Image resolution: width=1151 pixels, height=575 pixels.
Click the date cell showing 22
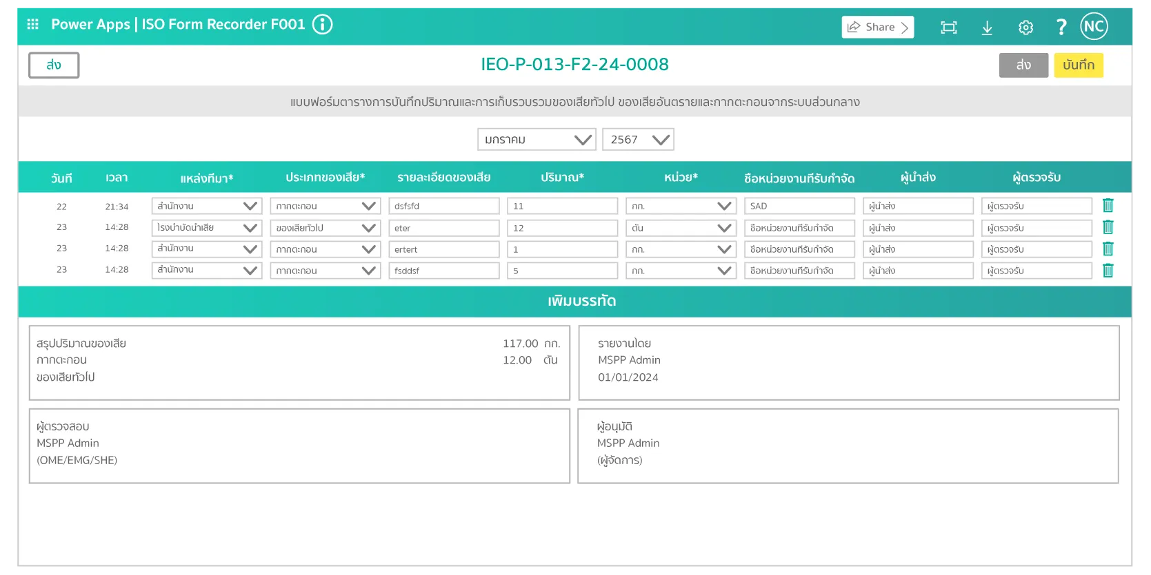click(61, 207)
